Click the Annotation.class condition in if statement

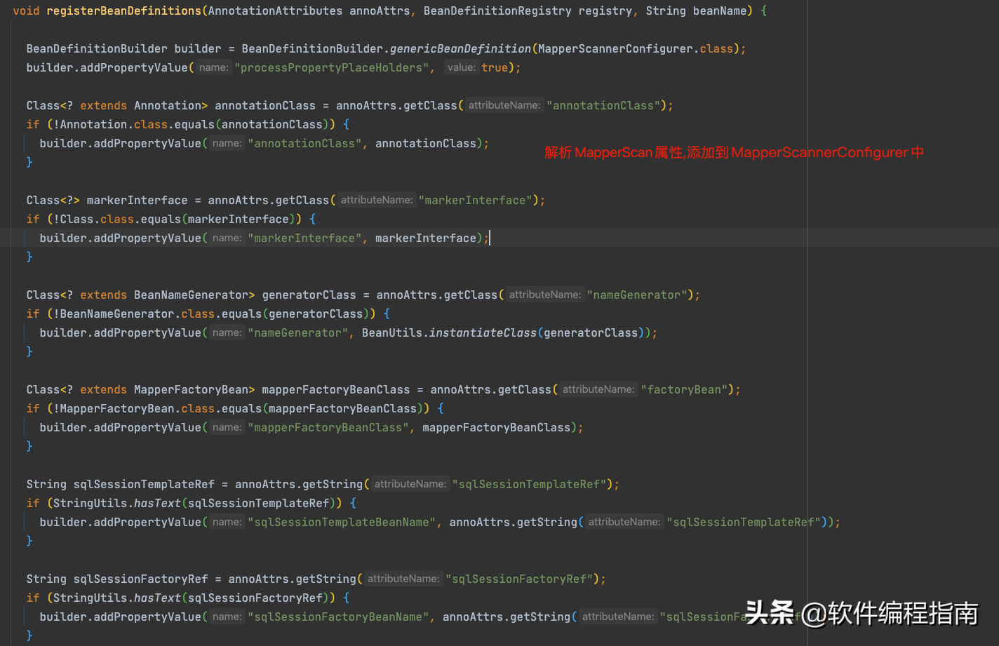click(x=114, y=124)
